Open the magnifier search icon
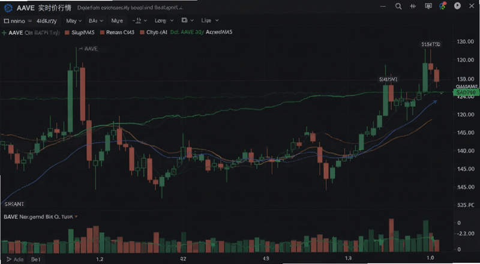480x264 pixels. click(398, 6)
